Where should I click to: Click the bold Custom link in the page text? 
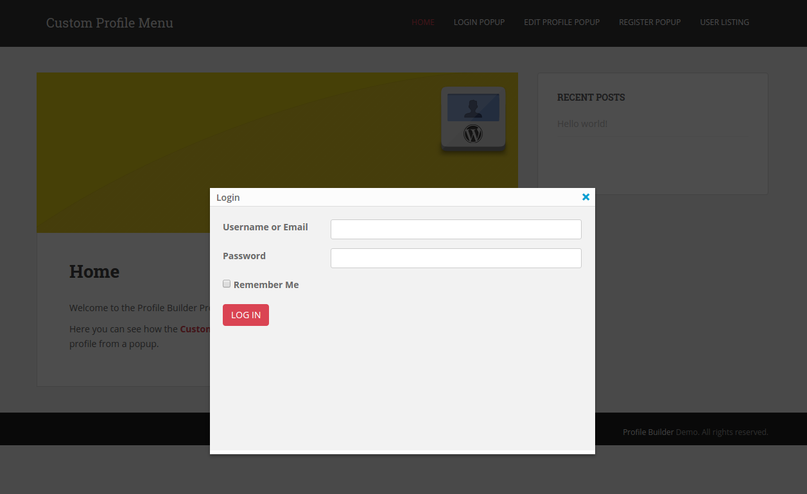195,329
